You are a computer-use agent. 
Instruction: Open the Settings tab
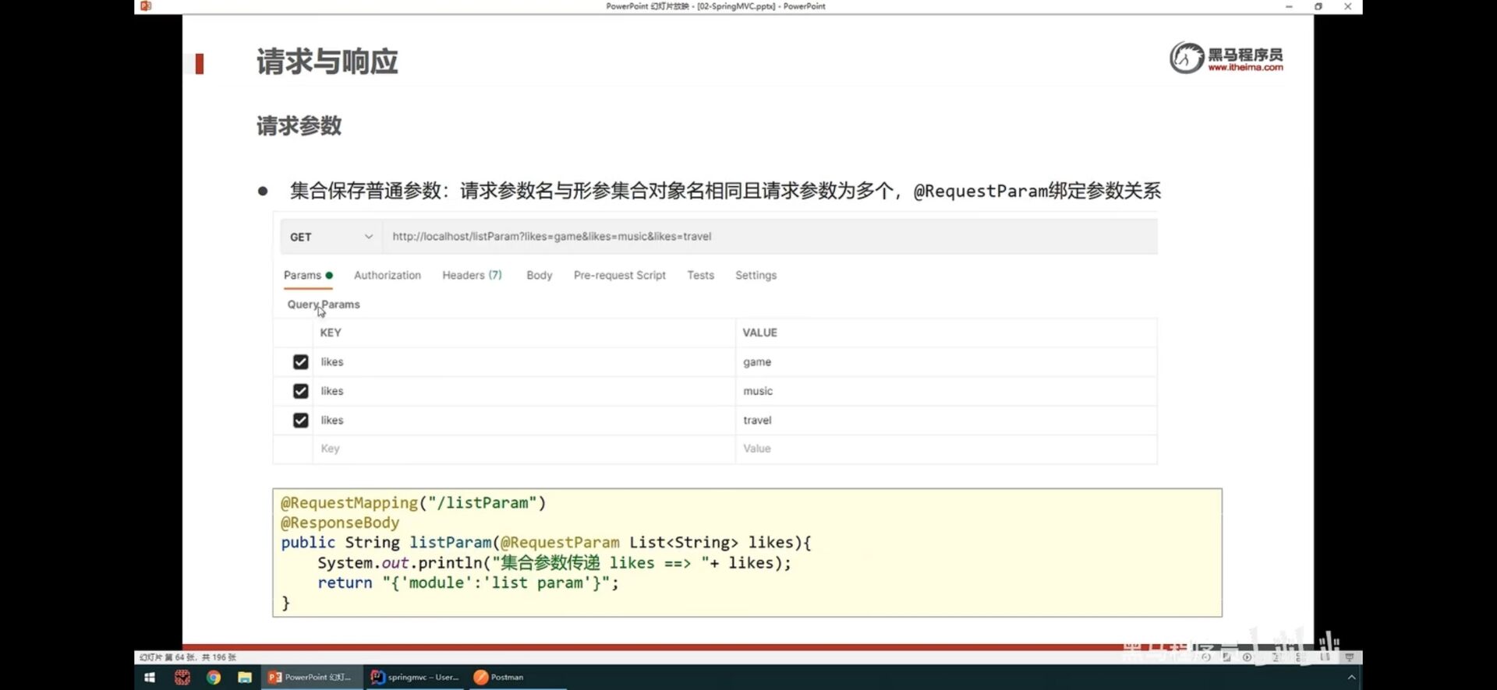point(756,276)
